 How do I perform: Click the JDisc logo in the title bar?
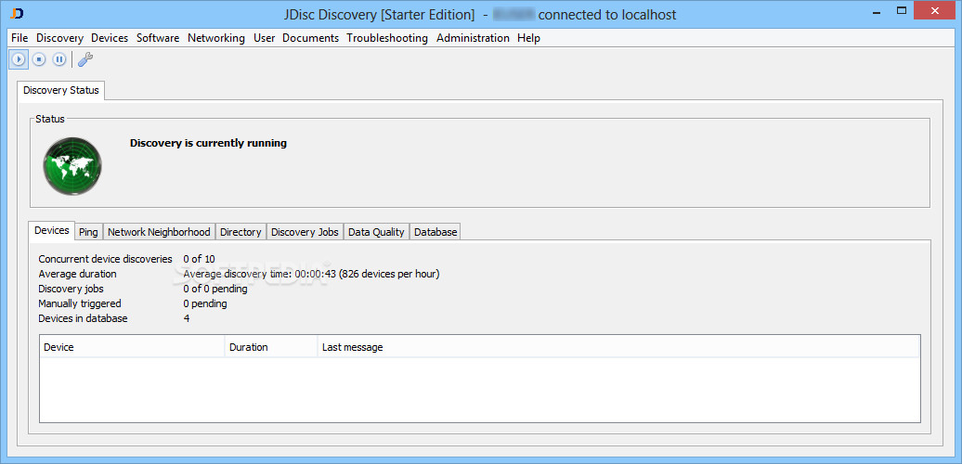17,13
